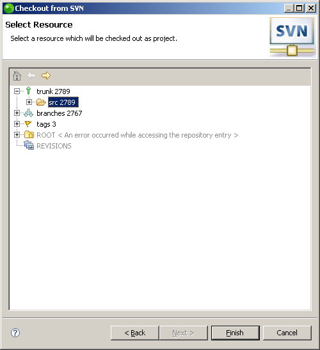Select the branches 2767 tree item
This screenshot has width=320, height=350.
[59, 113]
